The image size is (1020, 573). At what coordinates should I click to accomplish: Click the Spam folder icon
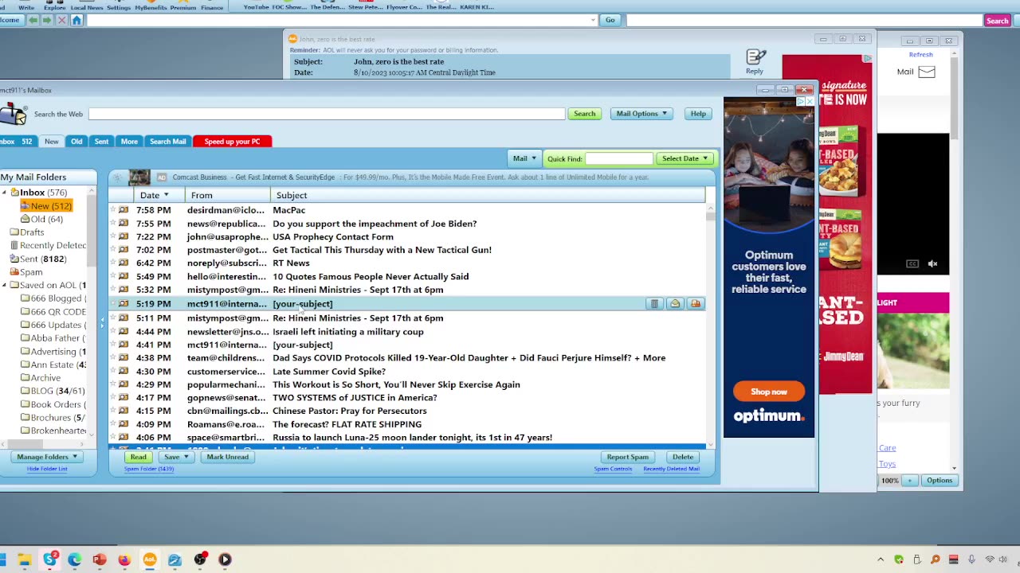(14, 272)
